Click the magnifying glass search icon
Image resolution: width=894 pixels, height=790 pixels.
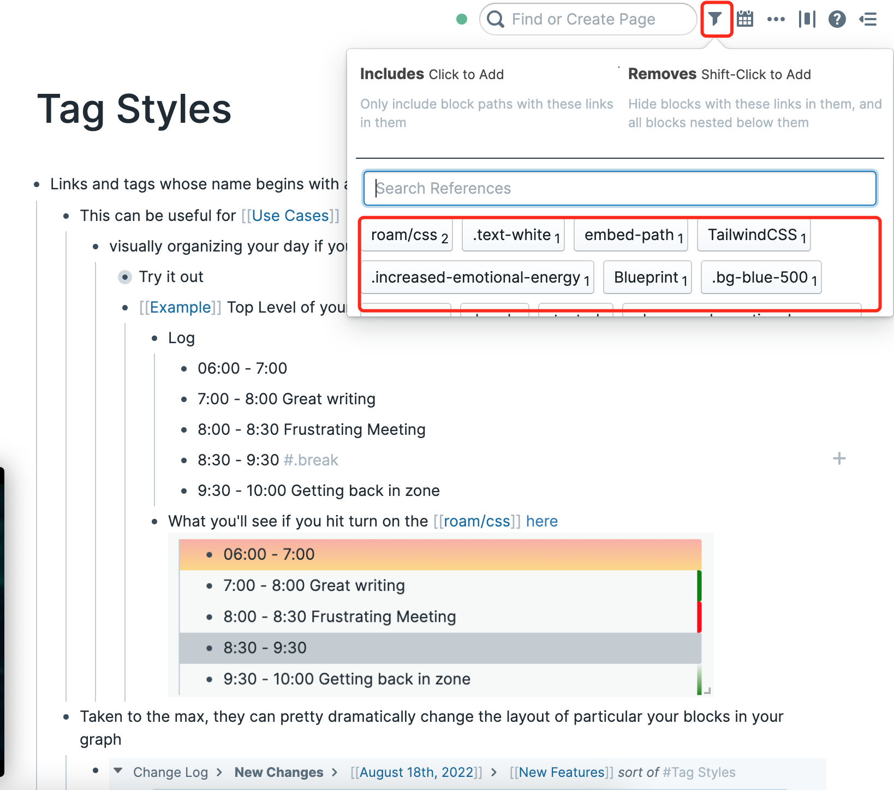coord(495,19)
